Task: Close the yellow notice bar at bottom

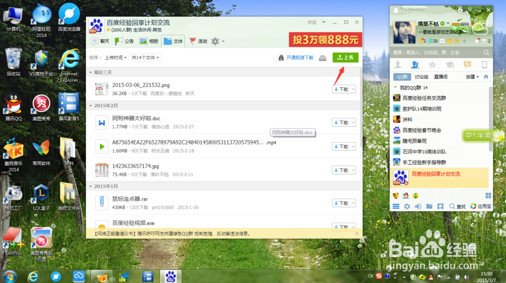Action: (357, 233)
